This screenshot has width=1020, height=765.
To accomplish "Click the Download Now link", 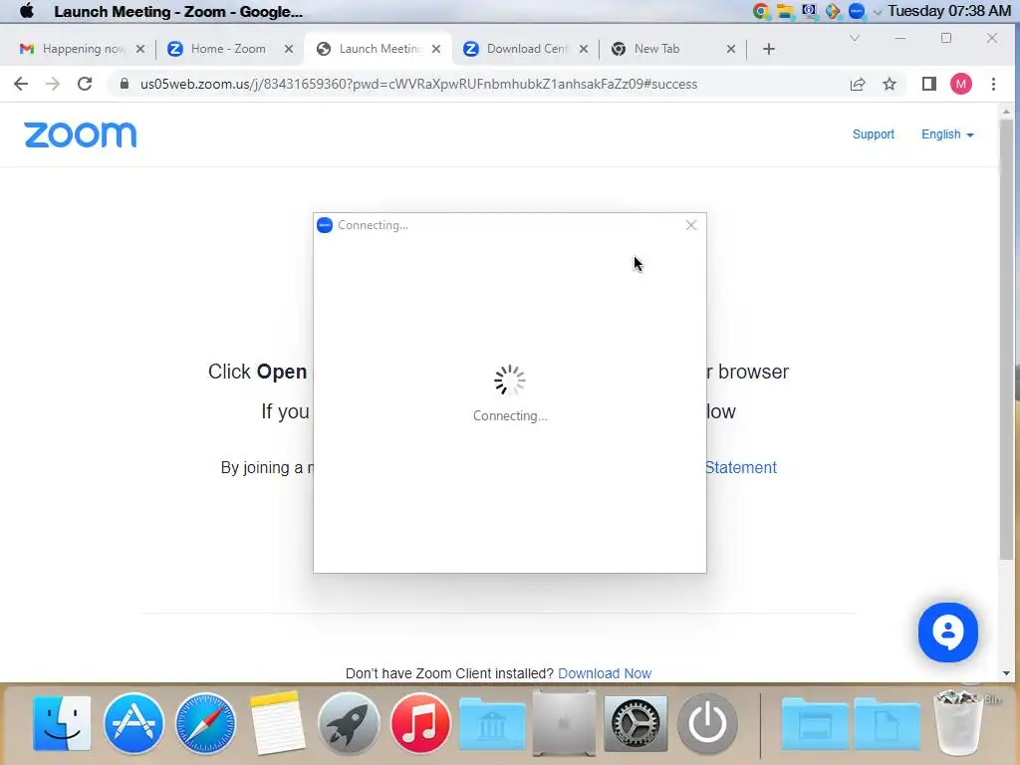I will coord(605,673).
